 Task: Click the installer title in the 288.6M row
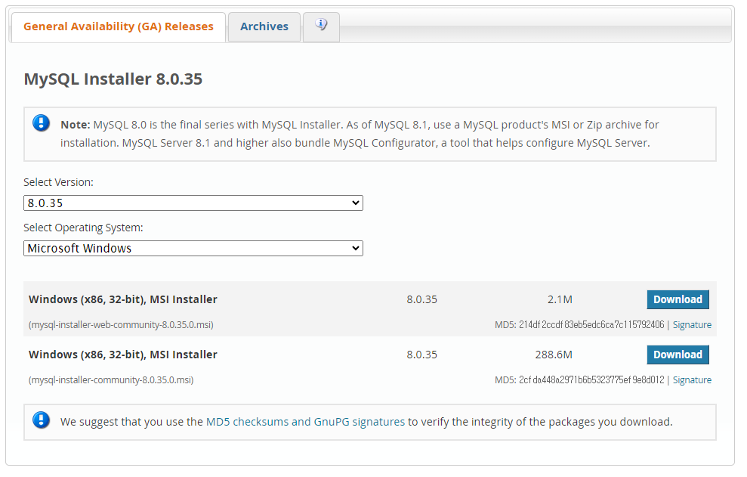[x=123, y=355]
